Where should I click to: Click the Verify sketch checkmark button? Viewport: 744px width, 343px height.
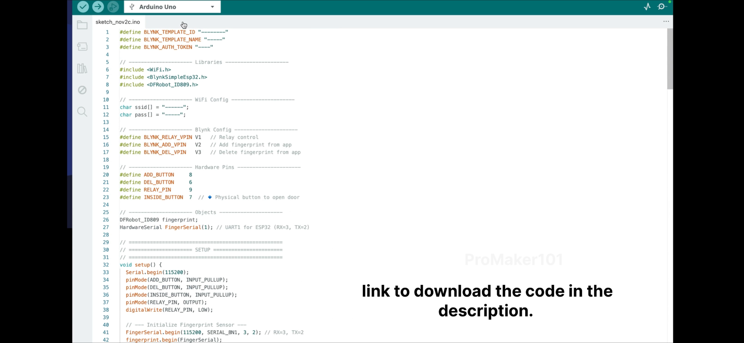click(83, 7)
